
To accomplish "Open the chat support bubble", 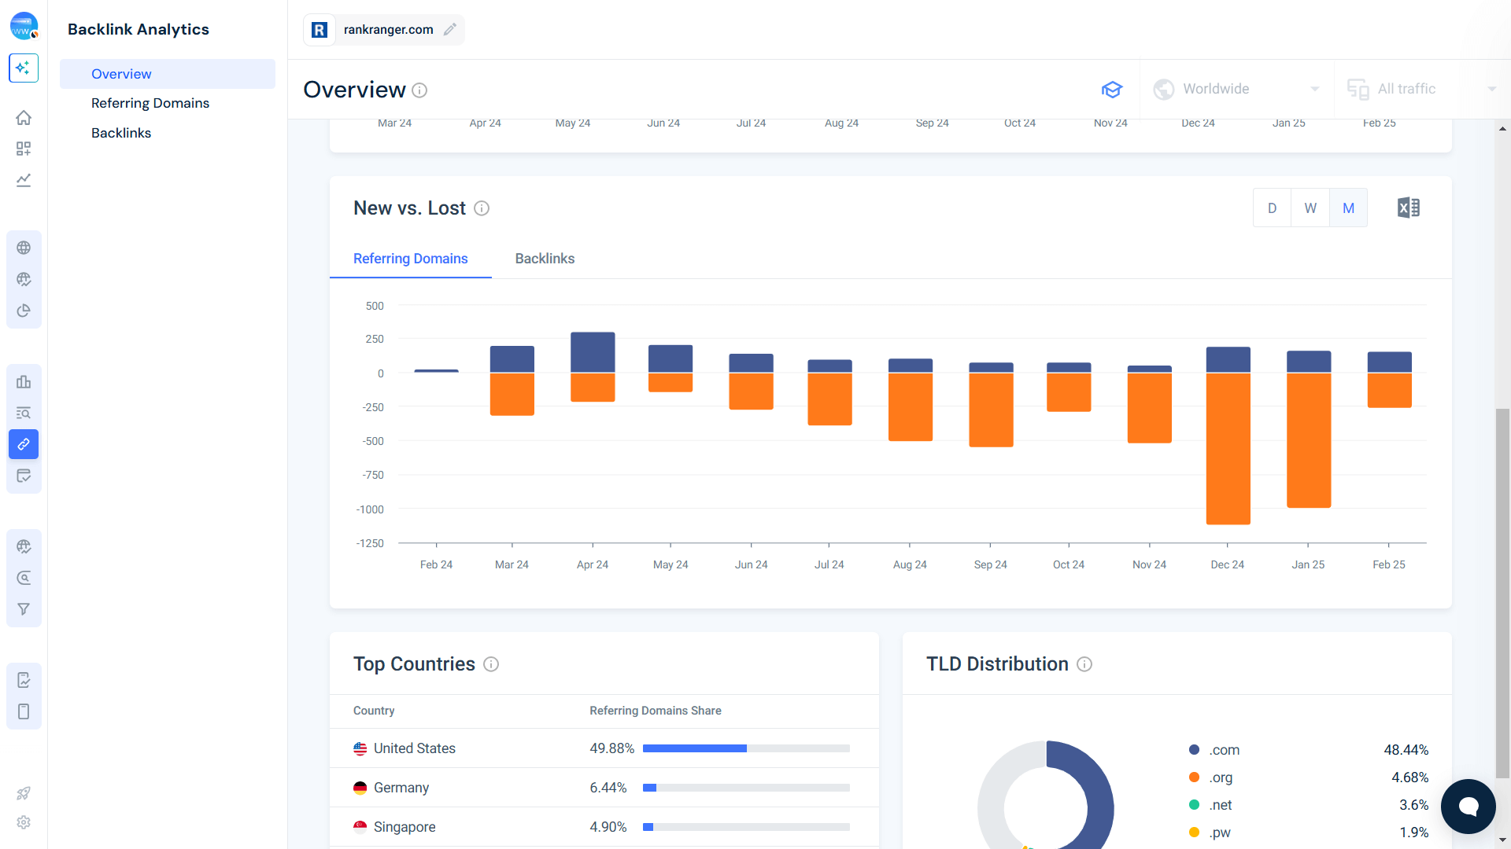I will tap(1468, 806).
